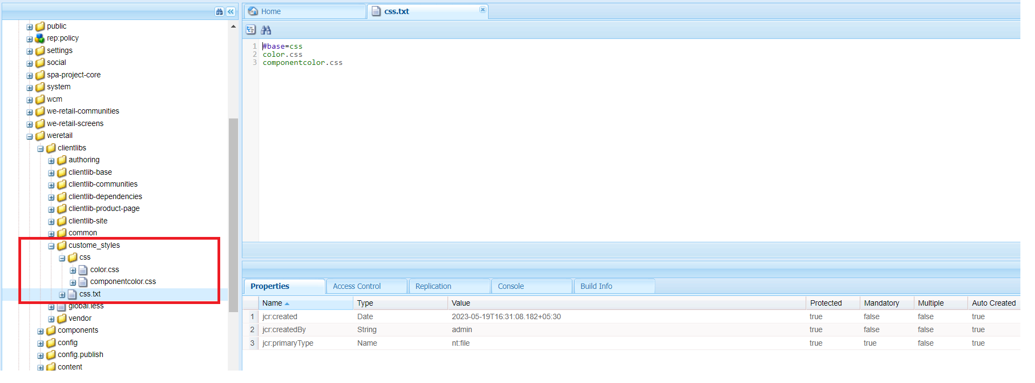Viewport: 1035px width, 383px height.
Task: Select the componentcolor.css file icon
Action: pos(83,282)
